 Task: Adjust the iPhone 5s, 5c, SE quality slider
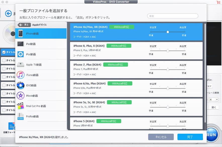coord(168,107)
